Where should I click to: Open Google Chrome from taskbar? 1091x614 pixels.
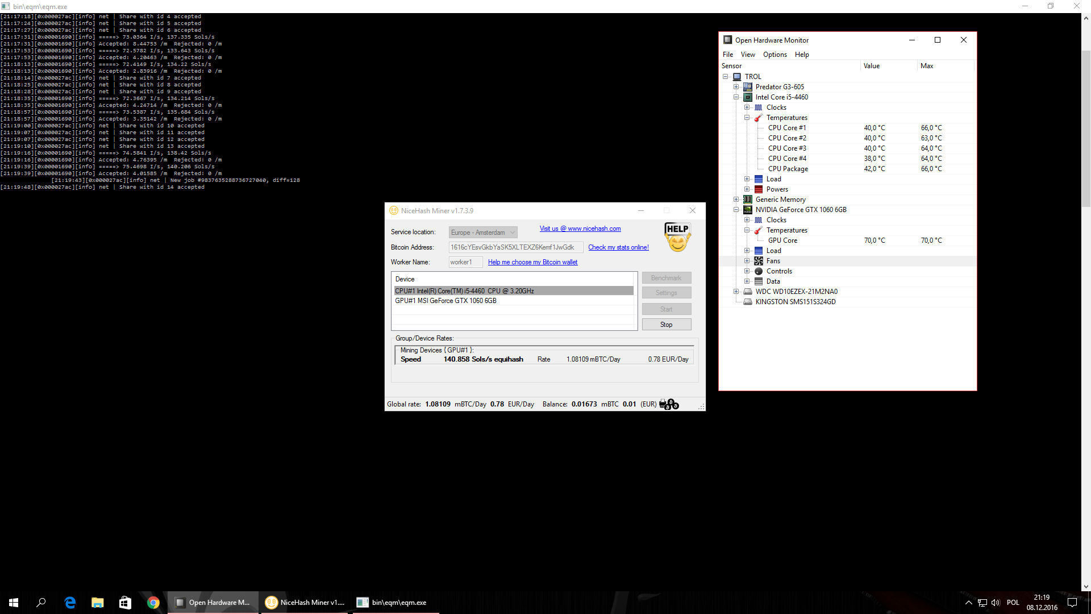click(153, 603)
